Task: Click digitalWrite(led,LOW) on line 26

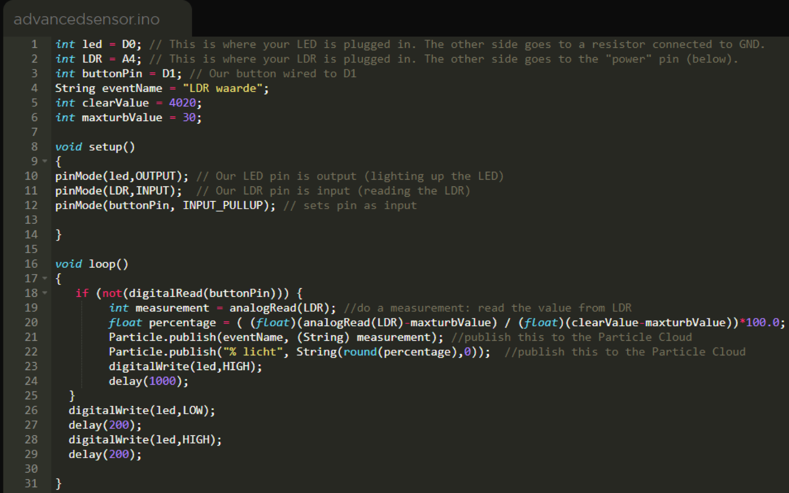Action: point(142,410)
